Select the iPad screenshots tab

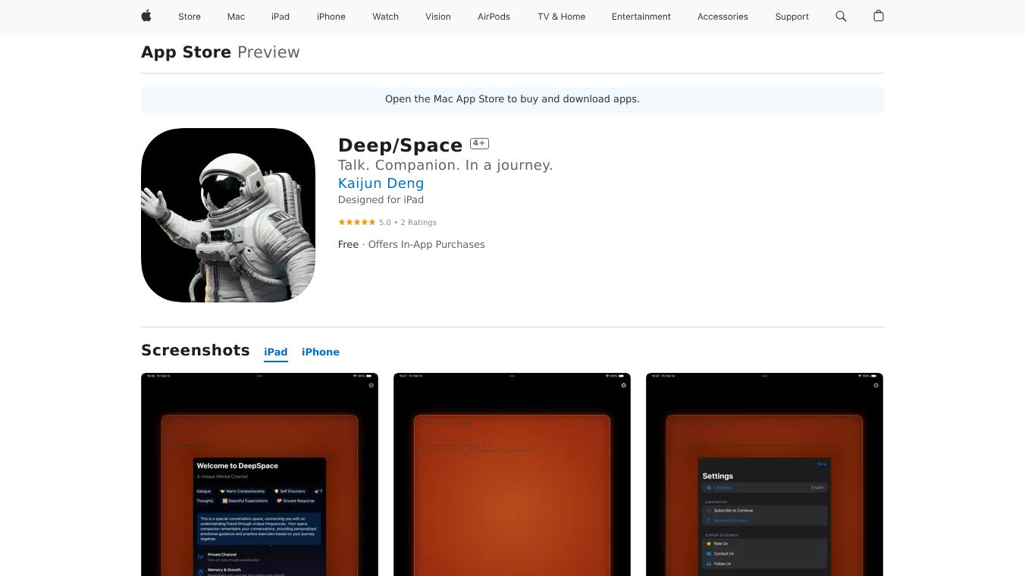tap(276, 352)
